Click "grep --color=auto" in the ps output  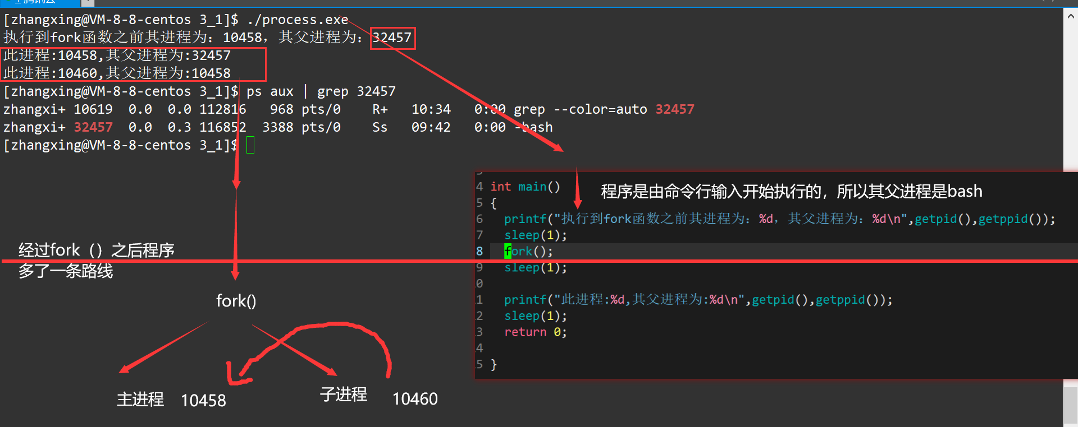click(581, 109)
